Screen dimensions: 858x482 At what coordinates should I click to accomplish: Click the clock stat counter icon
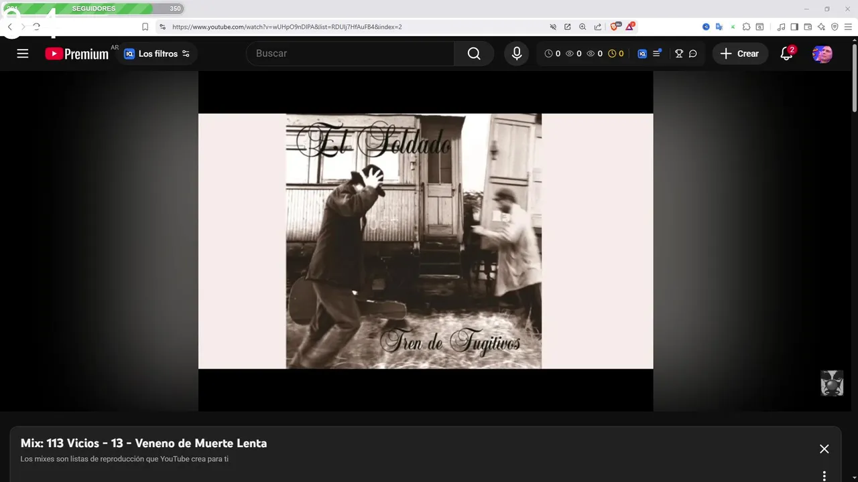(548, 54)
